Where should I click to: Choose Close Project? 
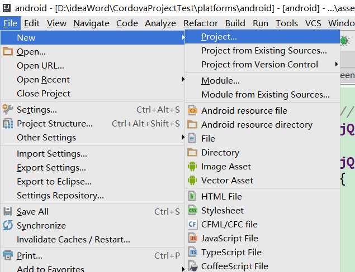tap(92, 93)
